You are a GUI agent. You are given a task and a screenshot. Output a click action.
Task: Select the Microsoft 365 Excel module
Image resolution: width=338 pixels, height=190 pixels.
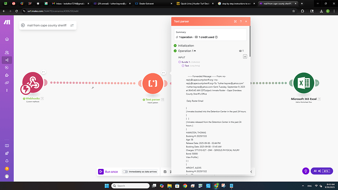[x=304, y=83]
